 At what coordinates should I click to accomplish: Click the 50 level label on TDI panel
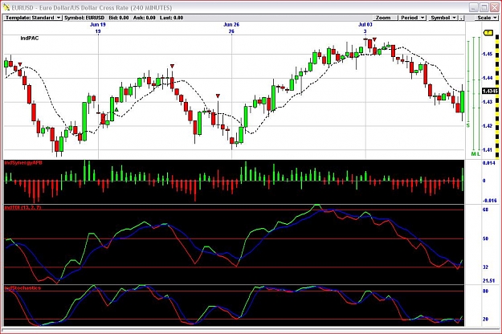coord(485,238)
